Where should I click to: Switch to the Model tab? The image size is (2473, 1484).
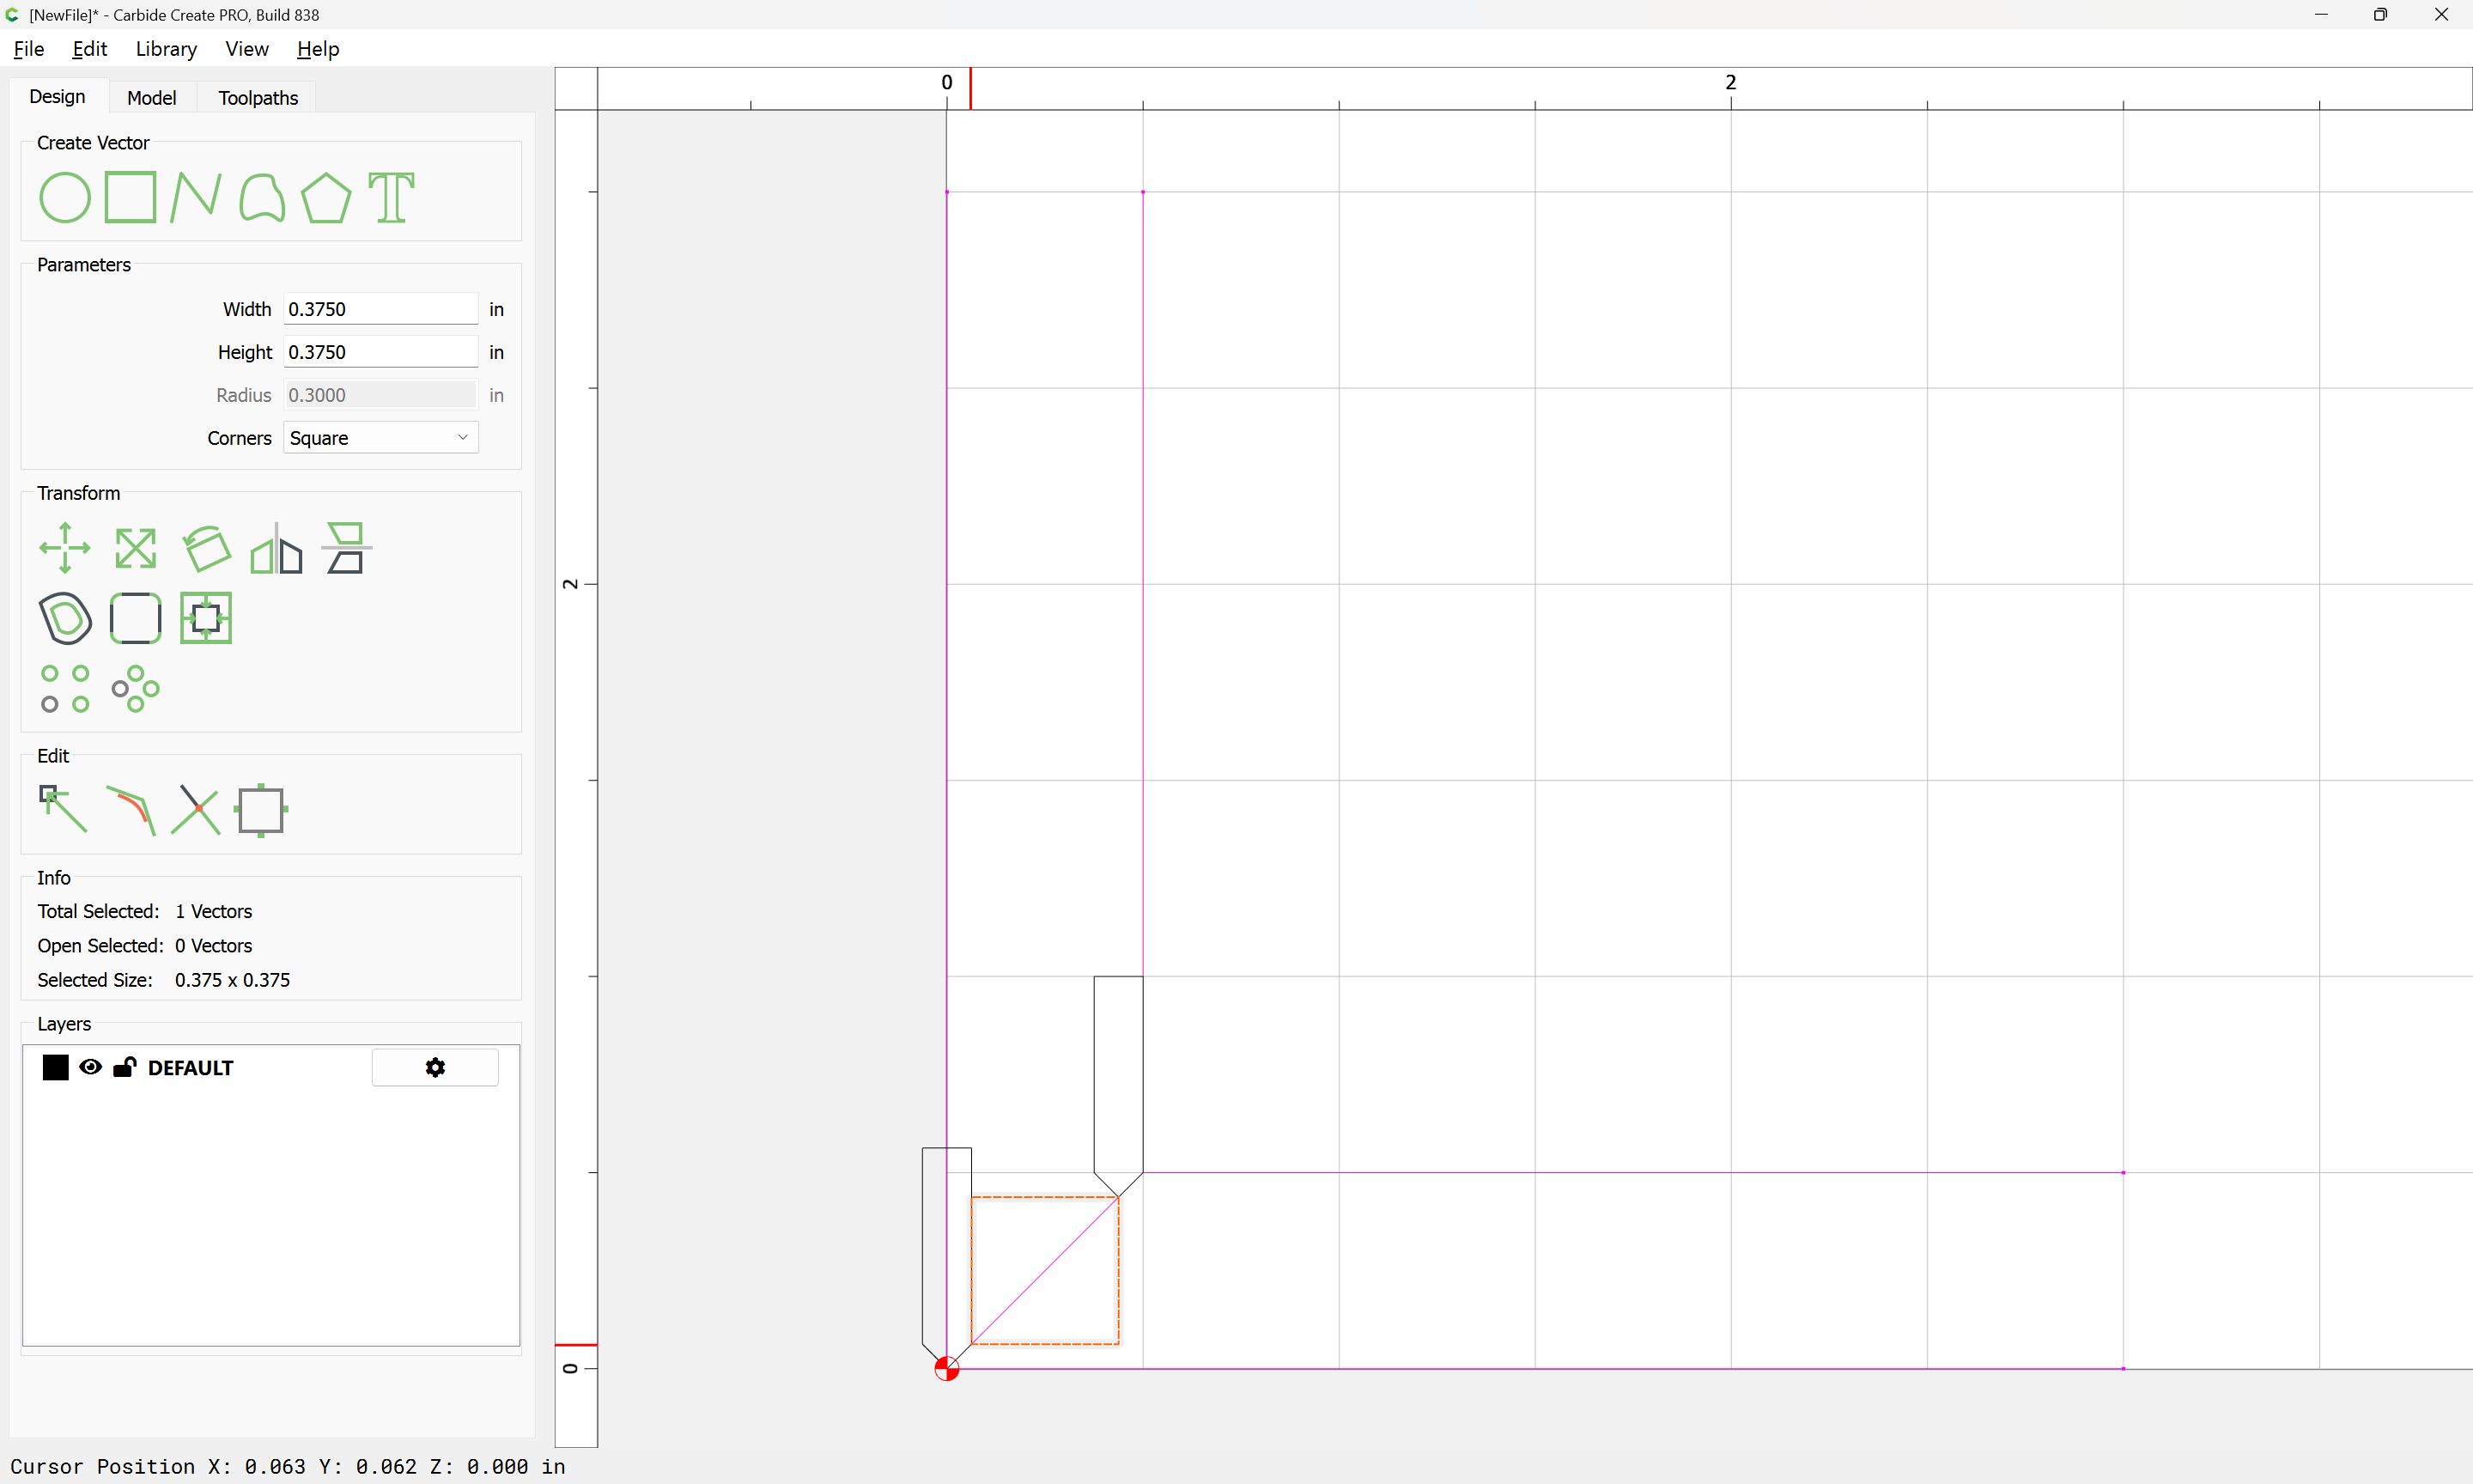click(152, 98)
